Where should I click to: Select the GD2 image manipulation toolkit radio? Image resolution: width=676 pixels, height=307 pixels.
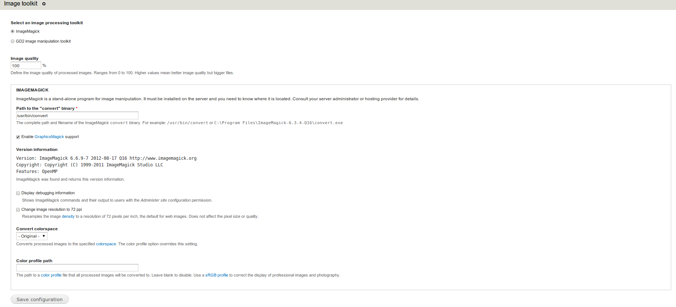coord(13,41)
